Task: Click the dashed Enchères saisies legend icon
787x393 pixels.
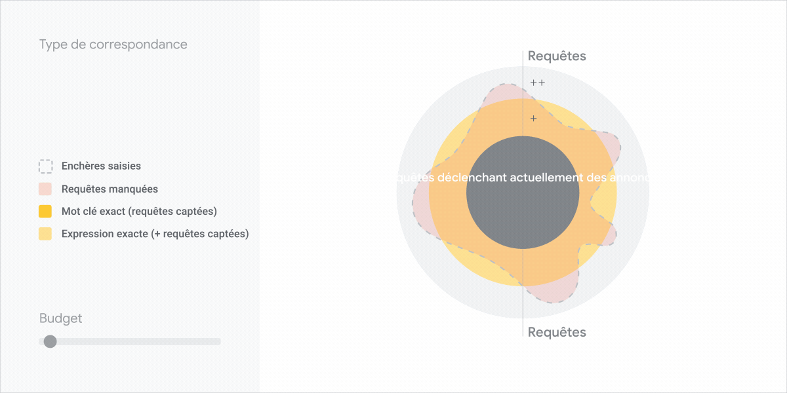Action: point(45,166)
